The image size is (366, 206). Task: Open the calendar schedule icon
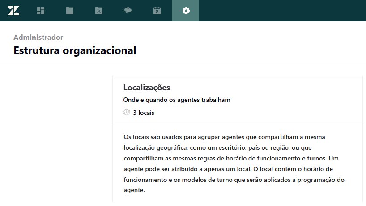tap(157, 11)
